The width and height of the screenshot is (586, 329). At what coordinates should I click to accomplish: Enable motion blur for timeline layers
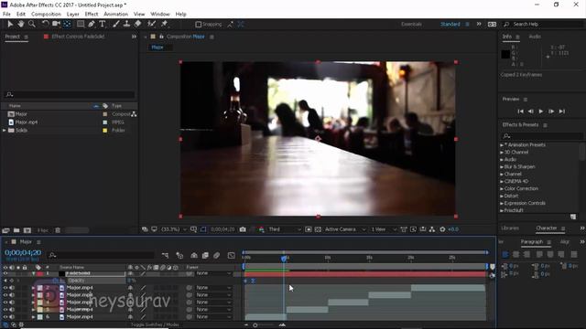pos(216,256)
